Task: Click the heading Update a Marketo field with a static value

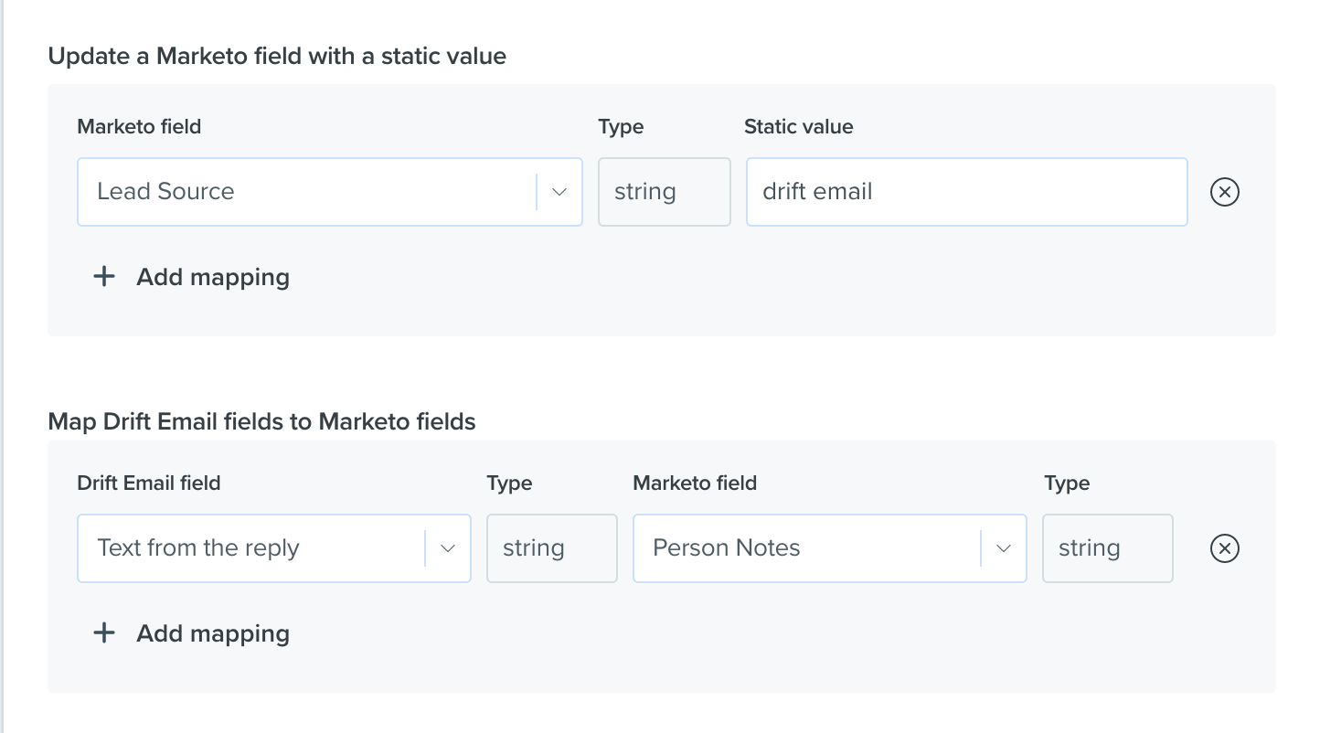Action: pyautogui.click(x=277, y=57)
